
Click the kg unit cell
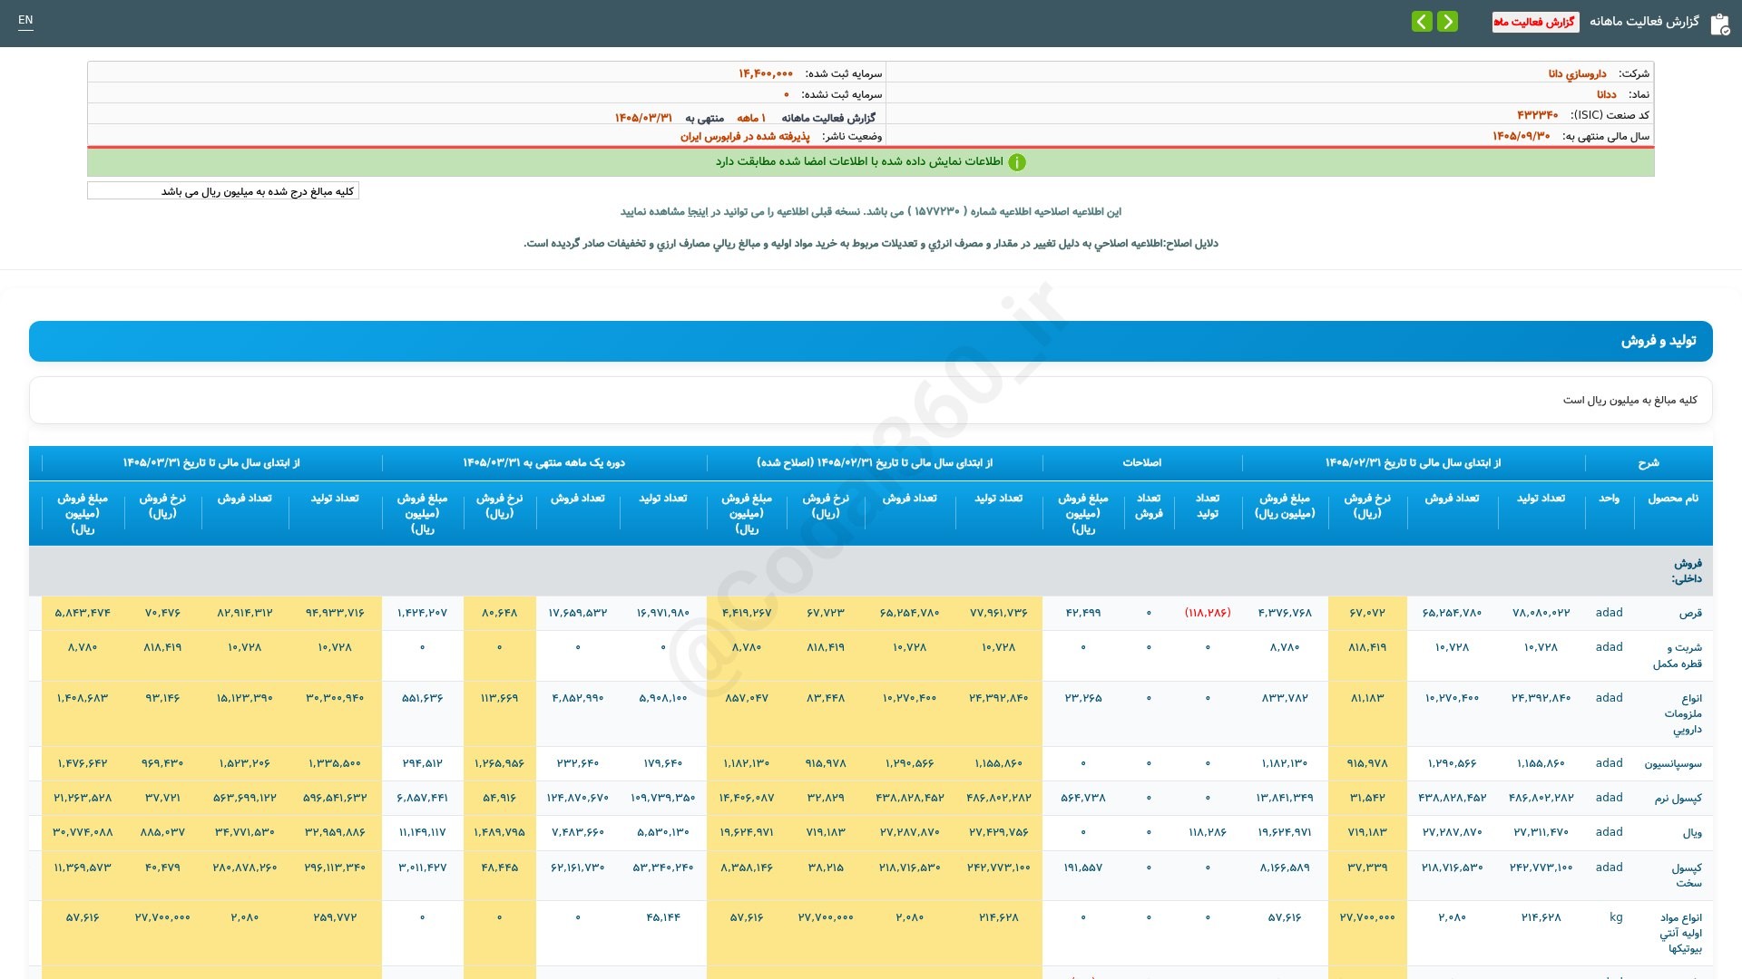pyautogui.click(x=1616, y=917)
